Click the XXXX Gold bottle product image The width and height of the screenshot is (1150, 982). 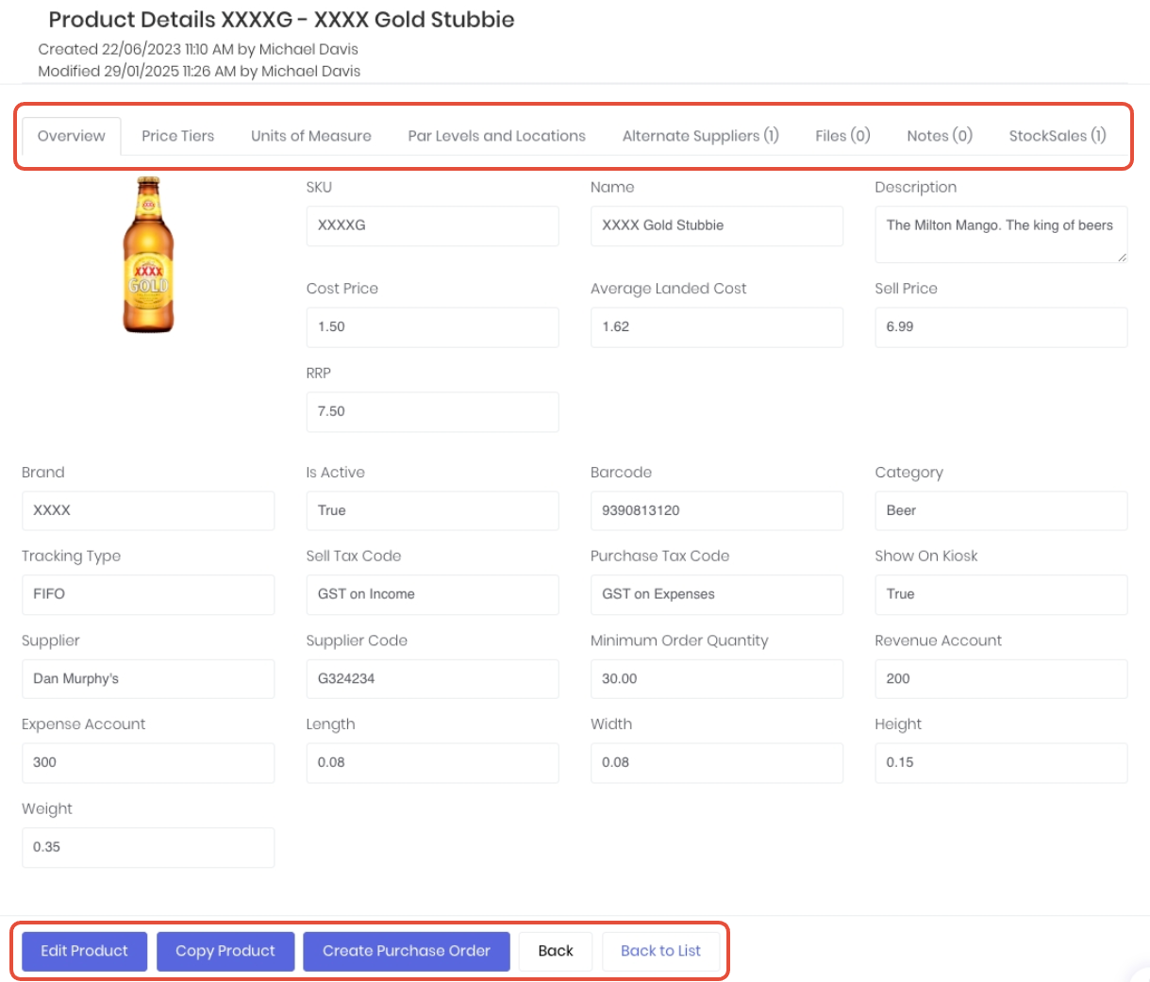[148, 255]
